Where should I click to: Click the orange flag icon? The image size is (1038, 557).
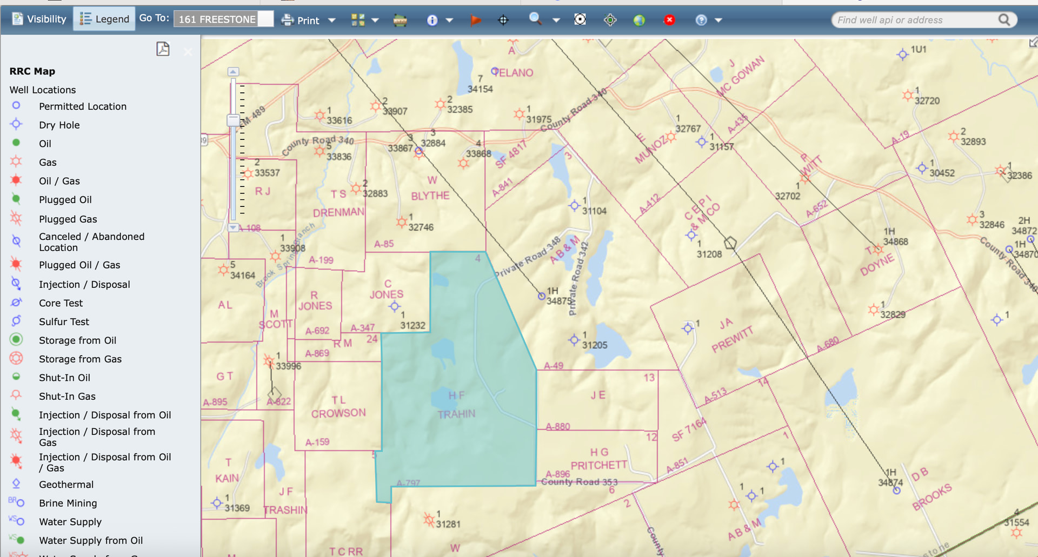tap(475, 20)
